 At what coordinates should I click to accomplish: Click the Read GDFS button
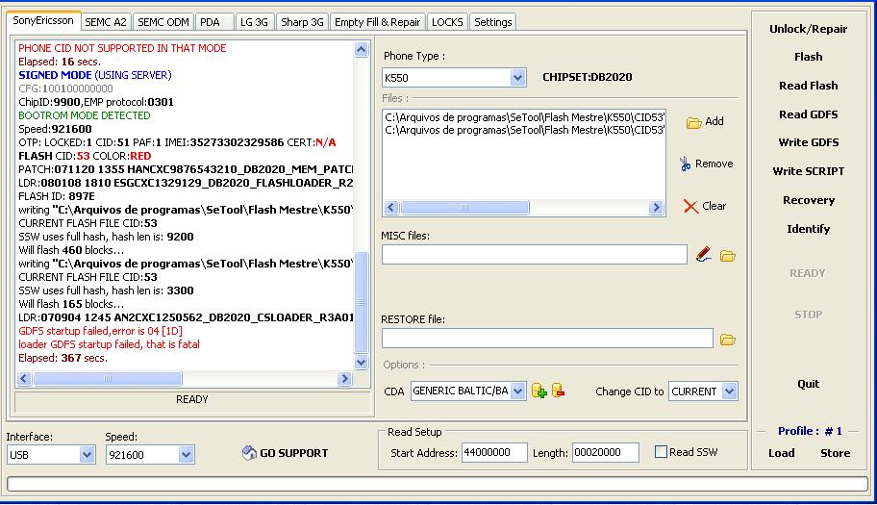click(808, 114)
